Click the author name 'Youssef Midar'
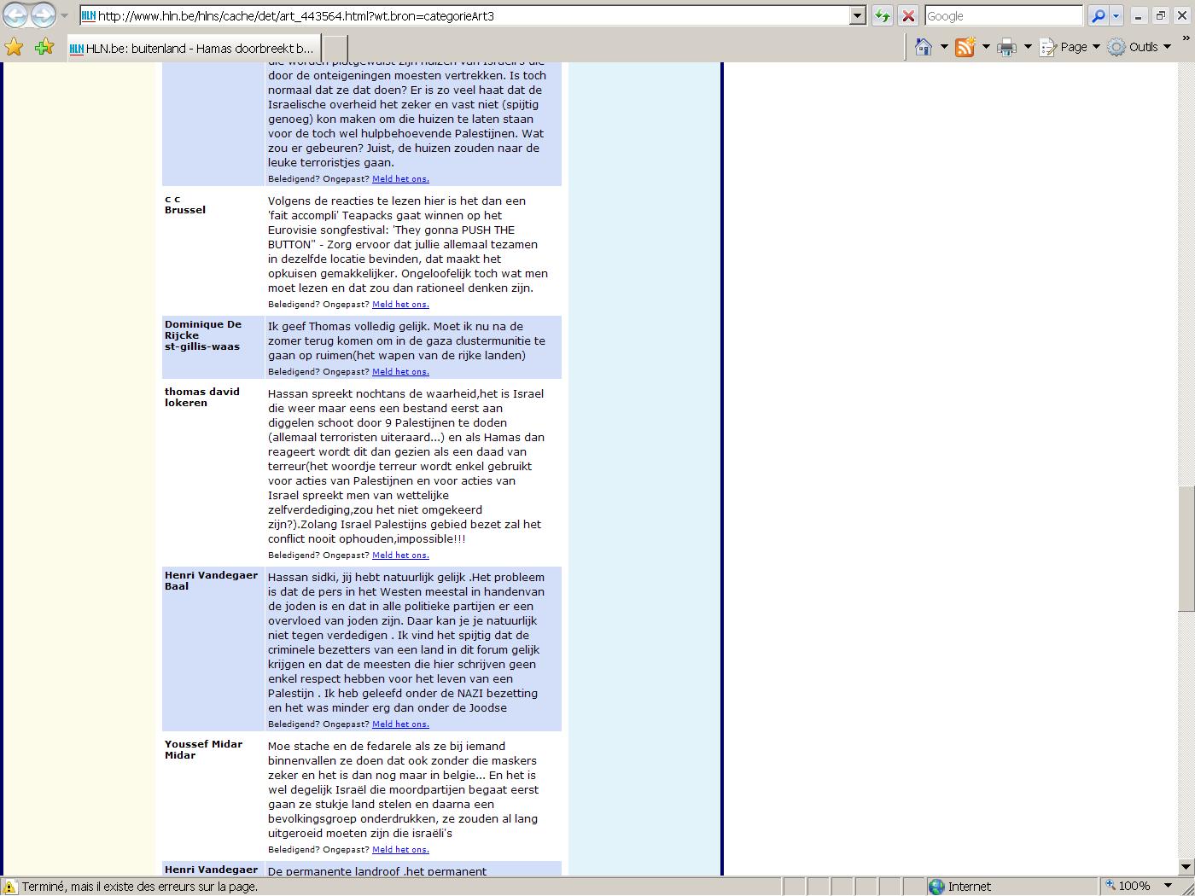Viewport: 1195px width, 896px height. pyautogui.click(x=203, y=744)
